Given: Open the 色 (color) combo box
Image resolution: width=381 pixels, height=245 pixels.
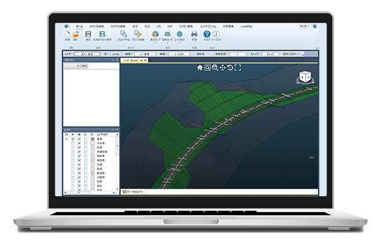Looking at the screenshot, I should pos(116,54).
